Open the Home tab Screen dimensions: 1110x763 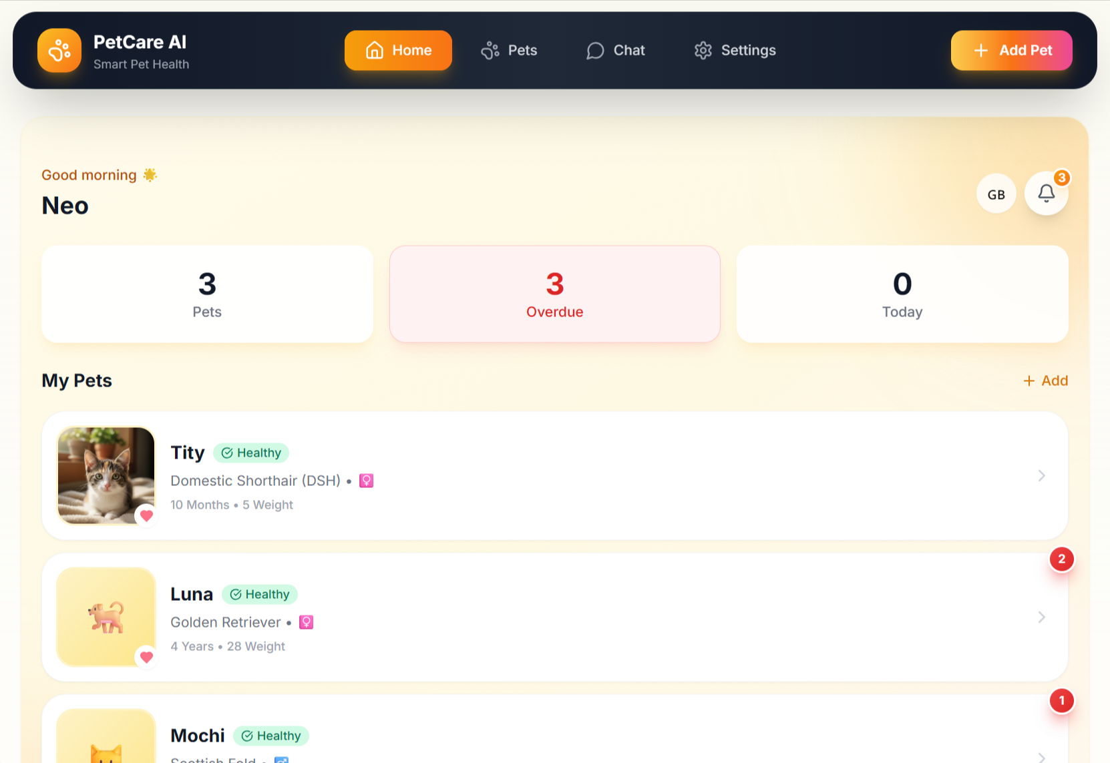(x=398, y=50)
